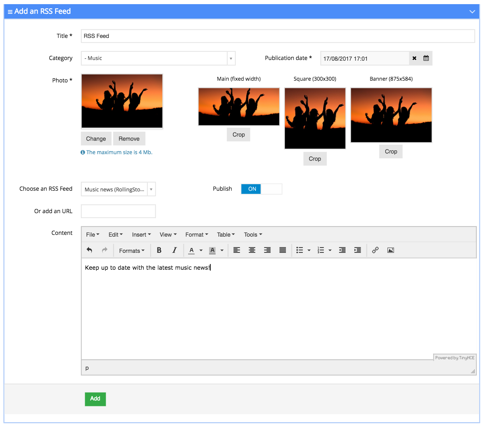Insert a link using chain icon

pyautogui.click(x=376, y=250)
